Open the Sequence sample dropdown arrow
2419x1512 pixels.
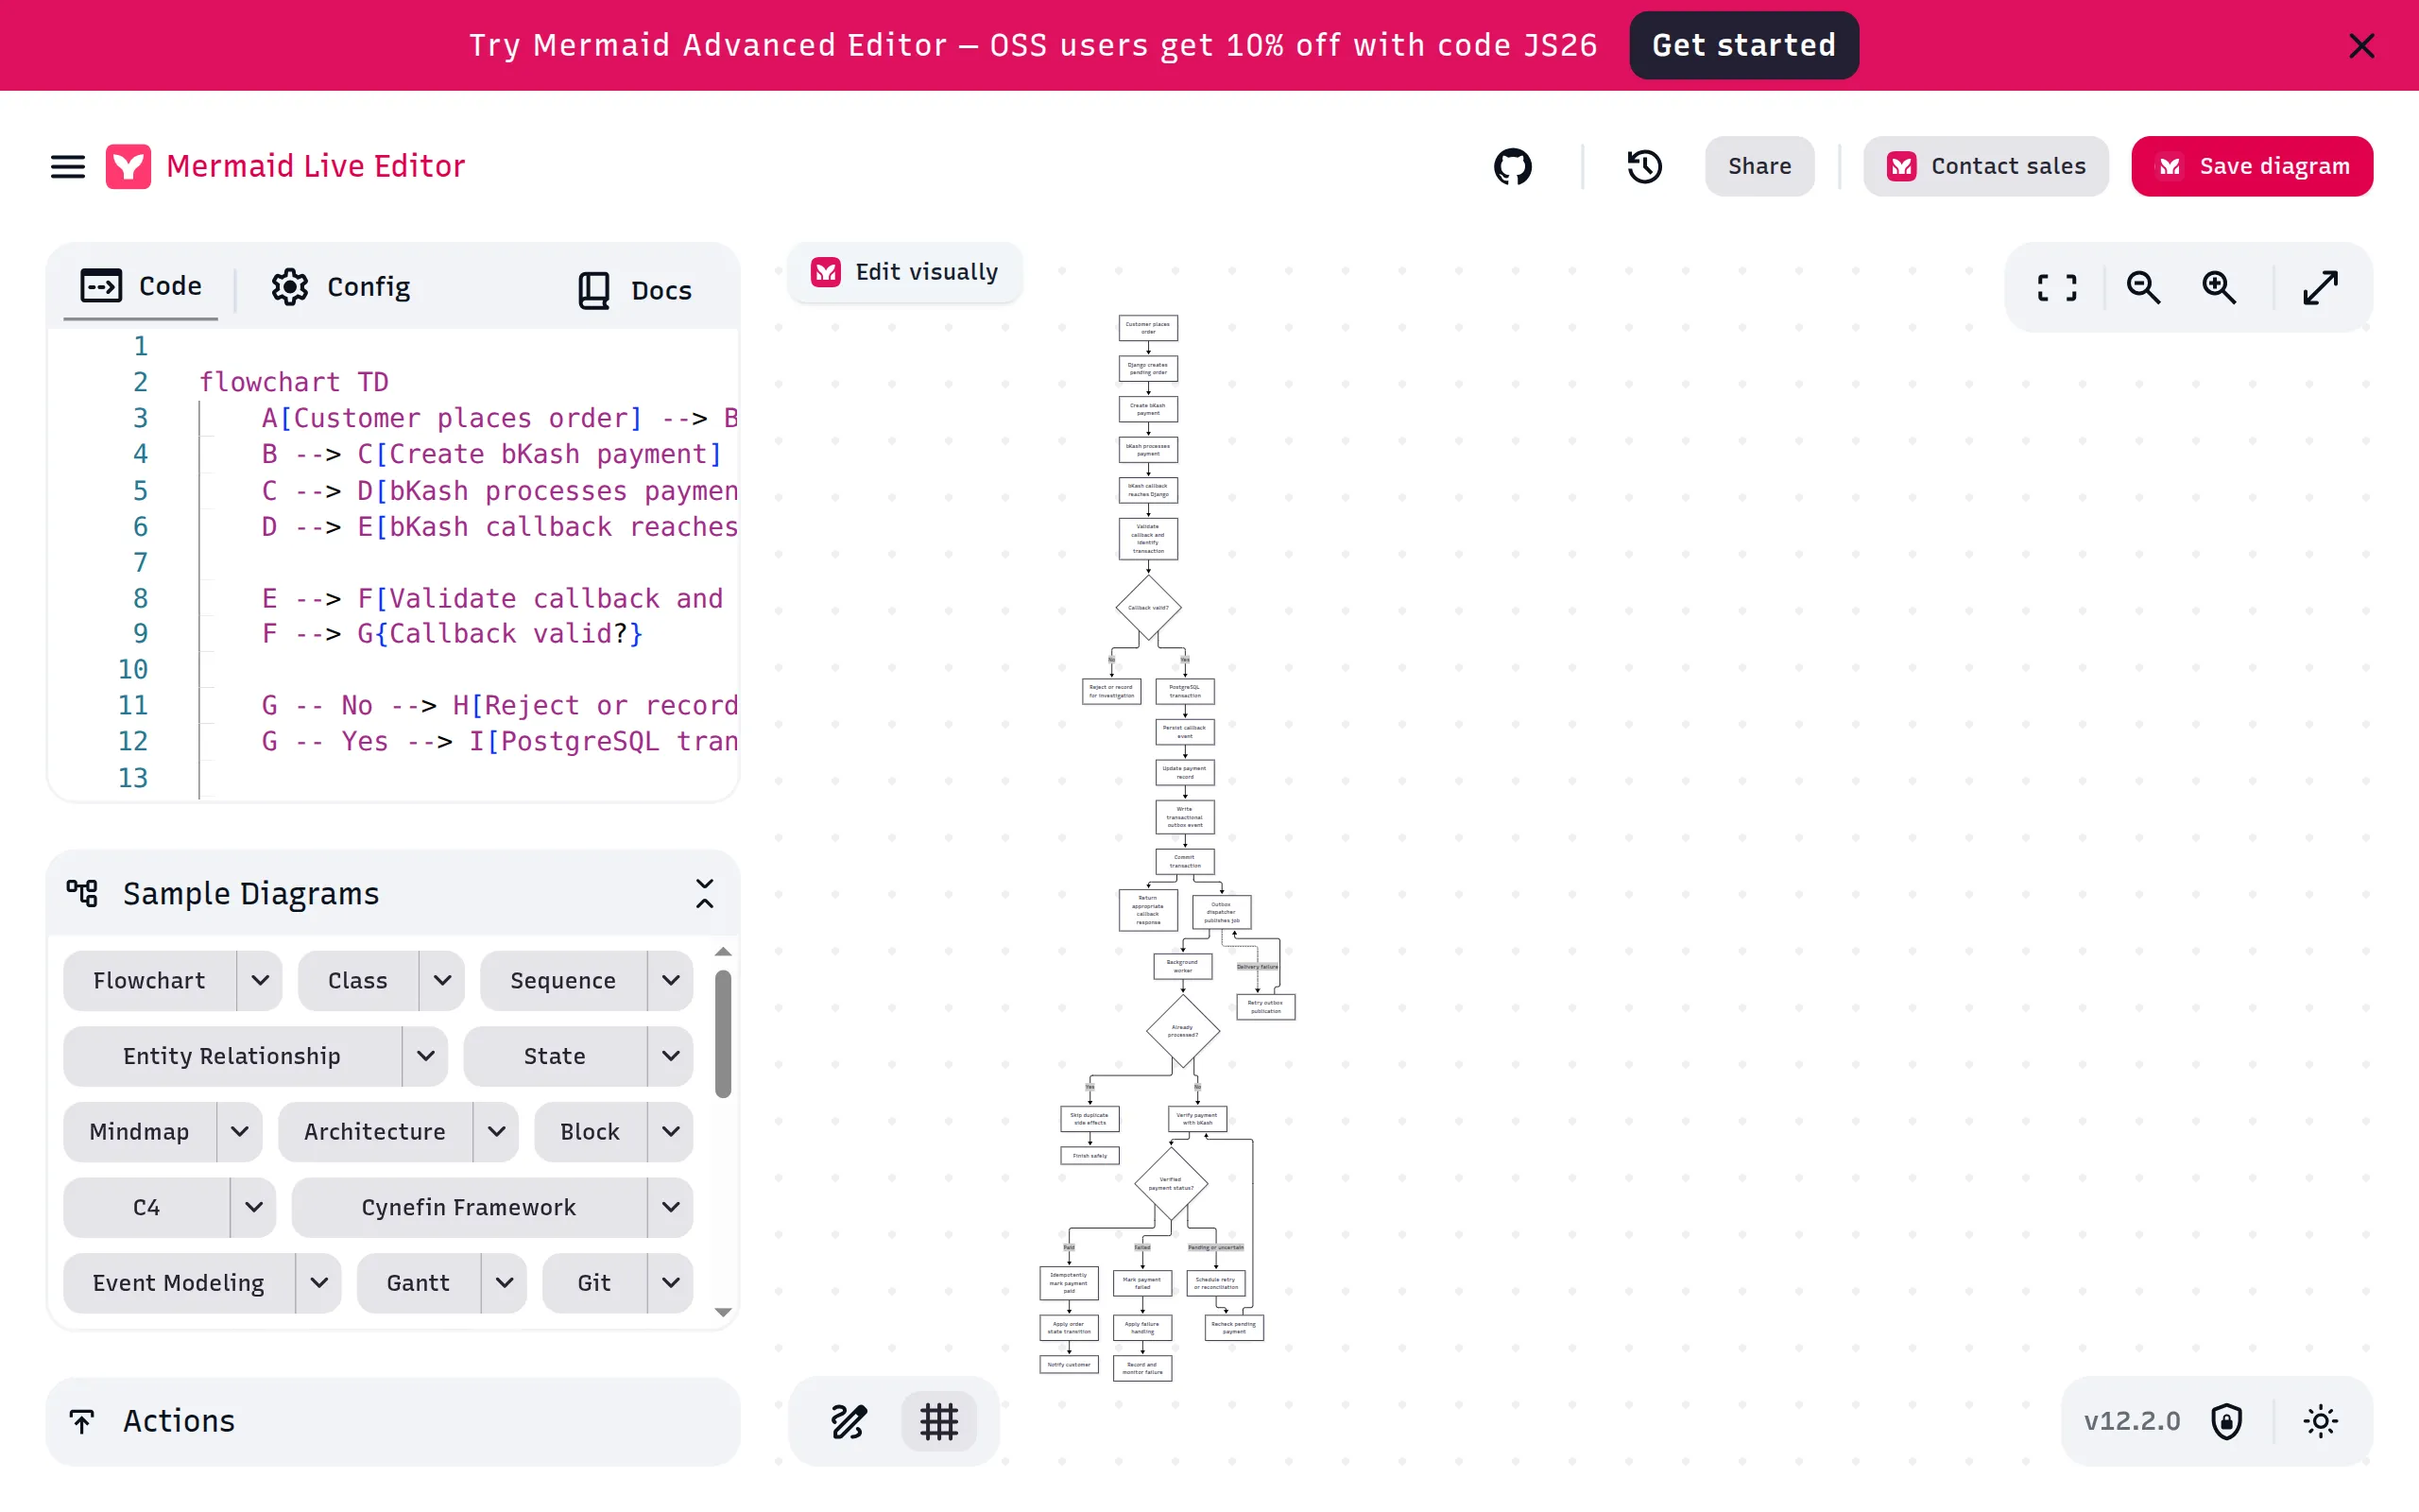671,981
